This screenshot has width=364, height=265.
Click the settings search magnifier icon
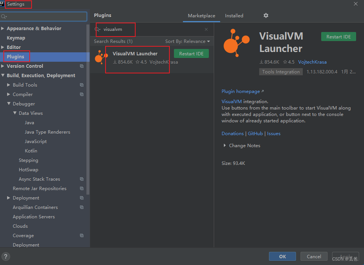point(4,17)
